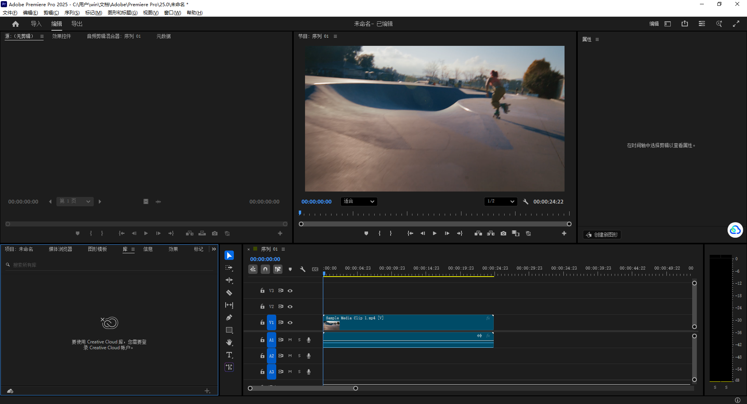The height and width of the screenshot is (404, 747).
Task: Open the 1/2 playback resolution dropdown
Action: [x=501, y=201]
